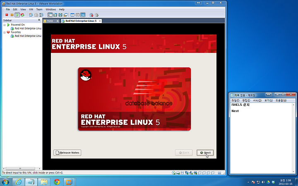The width and height of the screenshot is (298, 186).
Task: Click the hard disk status bar icon
Action: pos(178,173)
